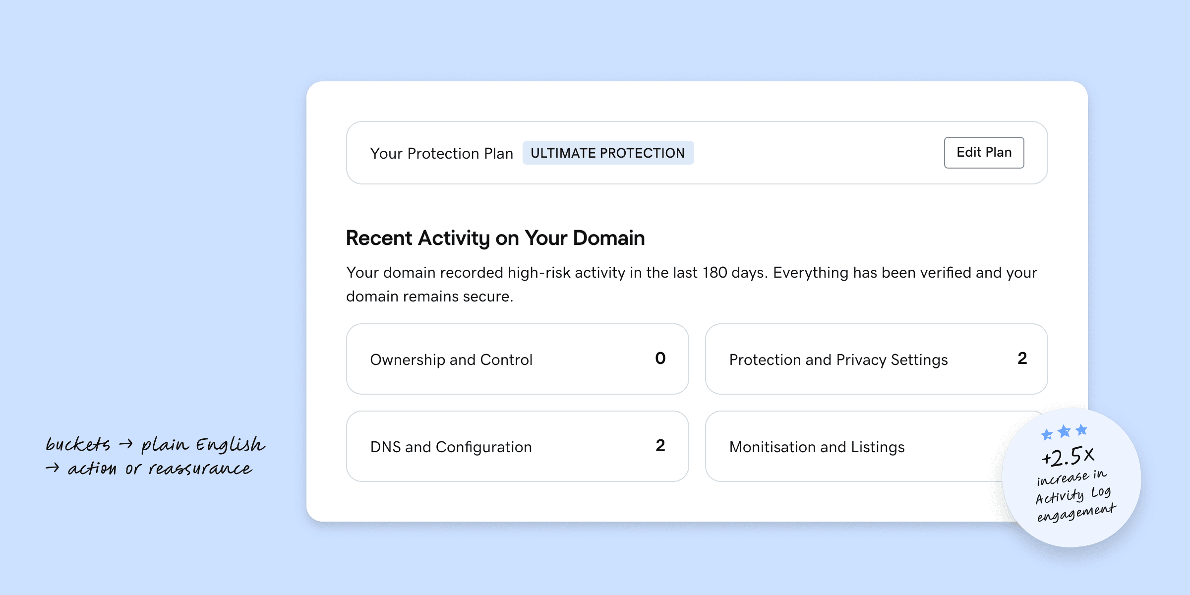Screen dimensions: 1190x595
Task: Click the middle star on the badge
Action: (x=1064, y=431)
